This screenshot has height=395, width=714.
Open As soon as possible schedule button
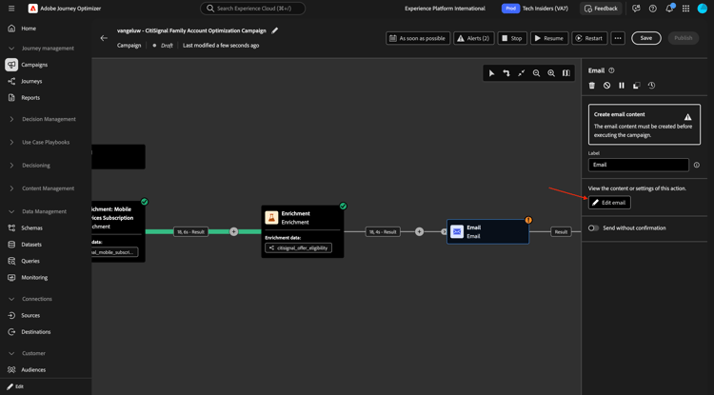click(418, 38)
